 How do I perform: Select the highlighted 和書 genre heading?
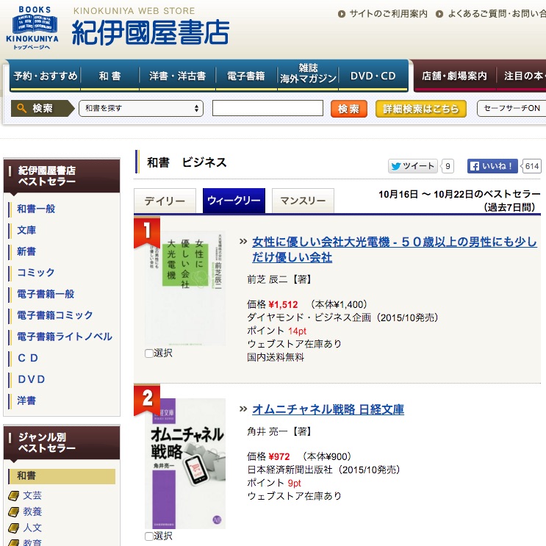62,476
